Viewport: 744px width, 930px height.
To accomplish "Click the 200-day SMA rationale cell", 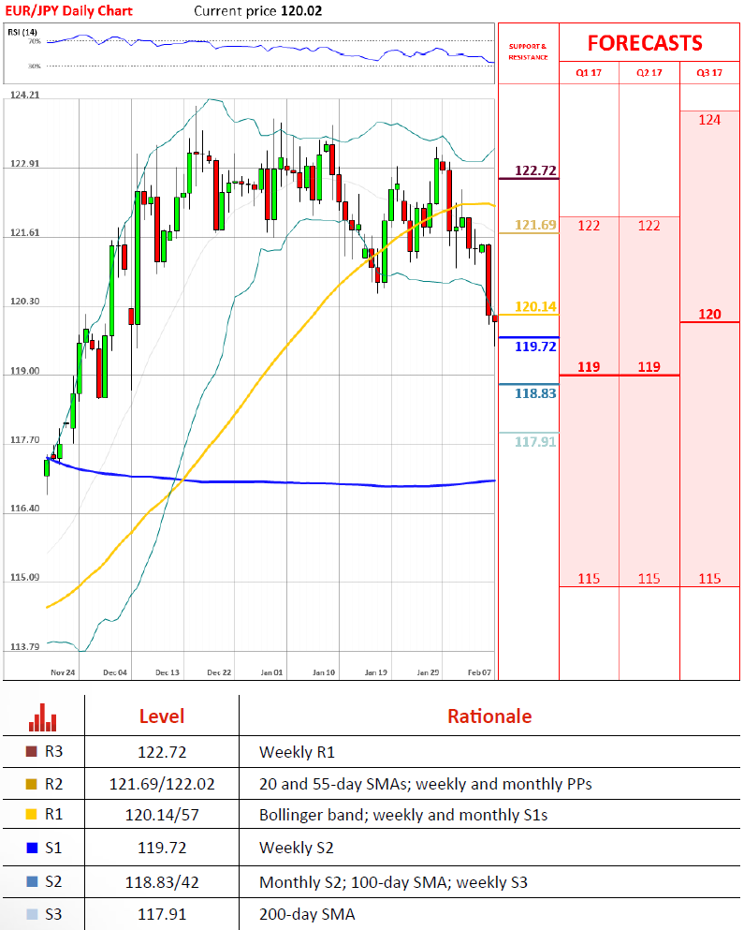I will 307,914.
